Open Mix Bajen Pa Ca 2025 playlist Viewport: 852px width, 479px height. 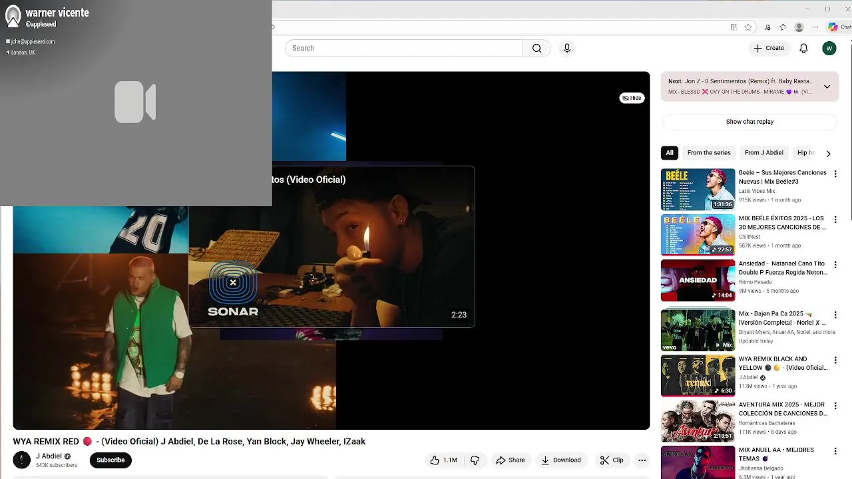click(698, 330)
